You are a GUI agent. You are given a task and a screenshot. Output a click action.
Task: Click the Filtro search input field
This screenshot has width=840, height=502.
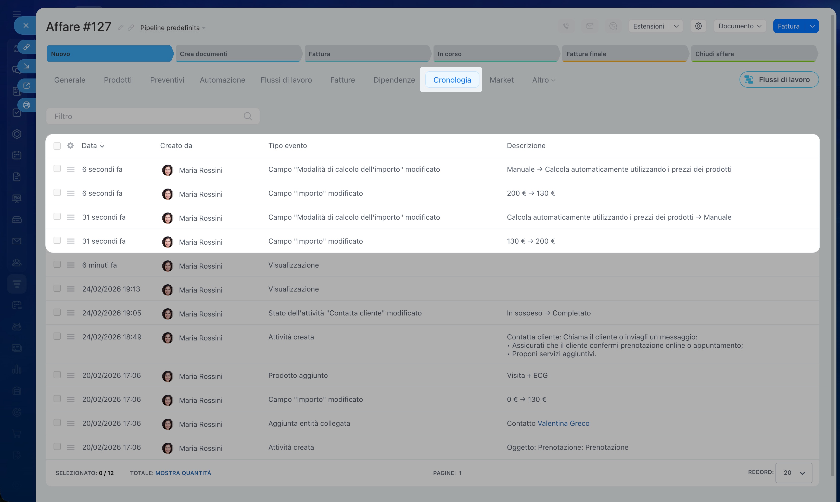click(146, 116)
